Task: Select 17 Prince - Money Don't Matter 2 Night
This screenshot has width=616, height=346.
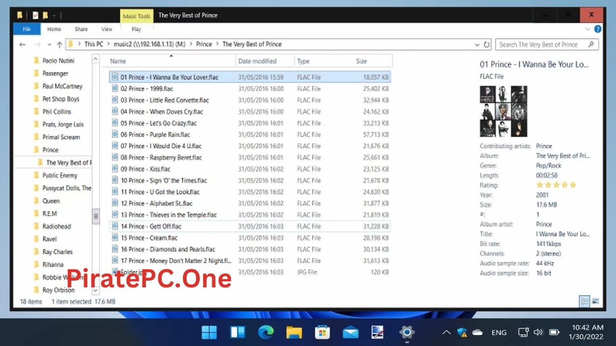Action: pyautogui.click(x=250, y=260)
